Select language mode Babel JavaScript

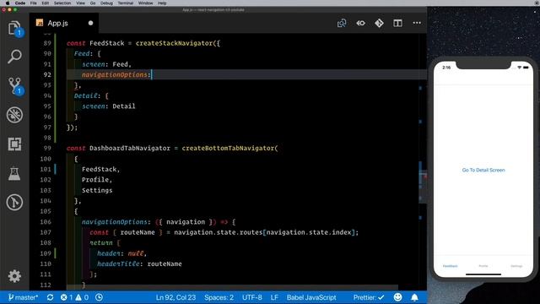tap(311, 297)
